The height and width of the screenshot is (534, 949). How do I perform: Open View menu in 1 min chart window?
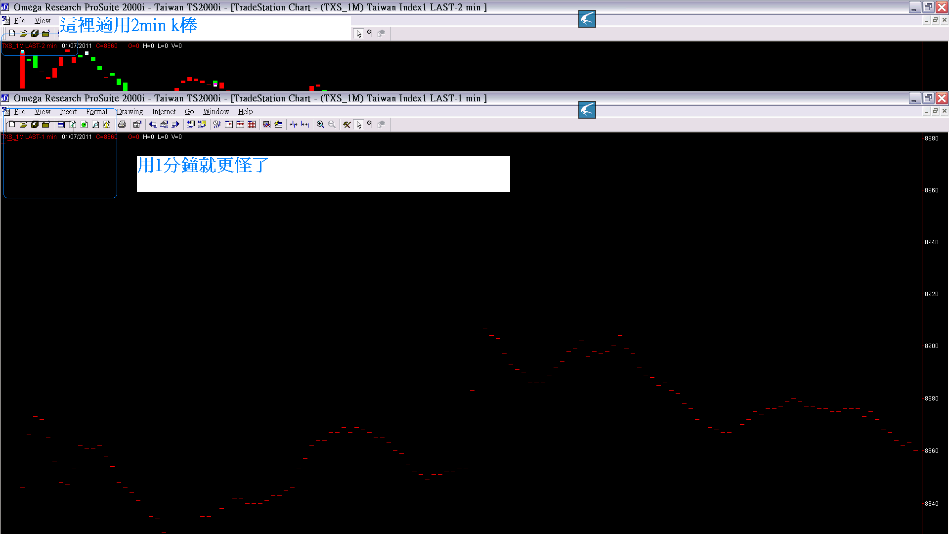coord(43,112)
